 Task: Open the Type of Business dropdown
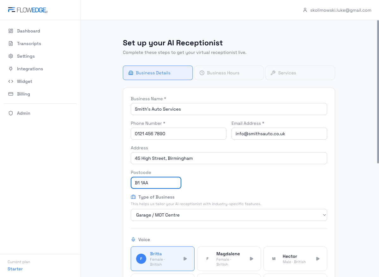229,215
